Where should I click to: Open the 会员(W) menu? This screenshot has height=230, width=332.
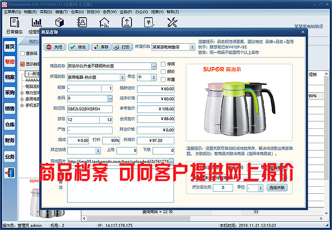(x=109, y=12)
